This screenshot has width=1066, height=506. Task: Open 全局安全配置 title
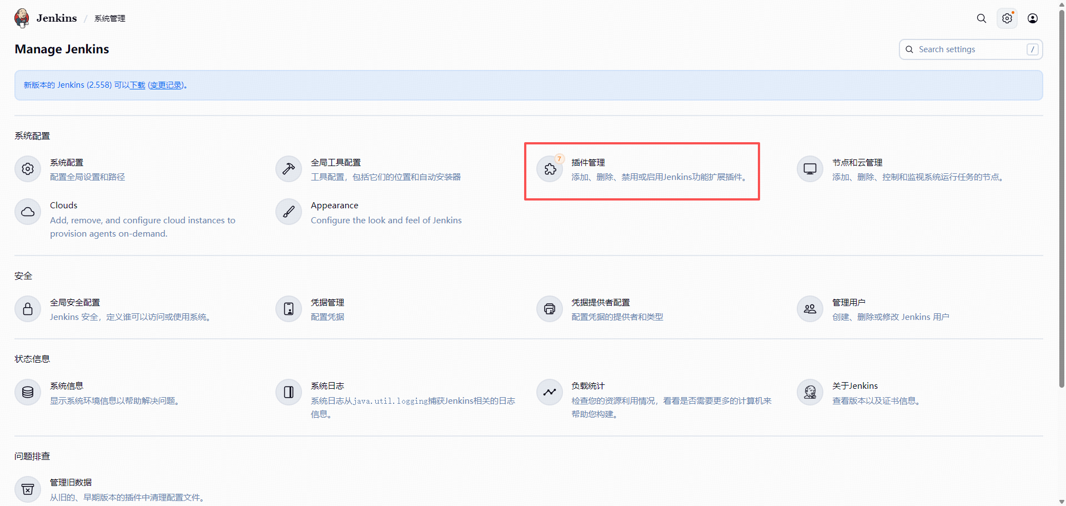75,302
